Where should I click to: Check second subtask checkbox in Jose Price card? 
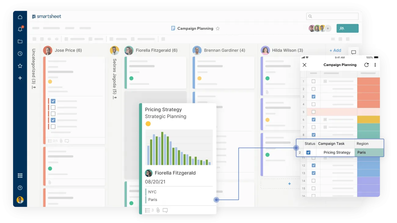[x=53, y=107]
